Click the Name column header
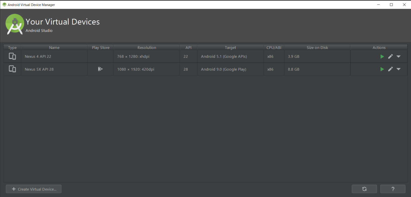411x197 pixels. pyautogui.click(x=54, y=47)
